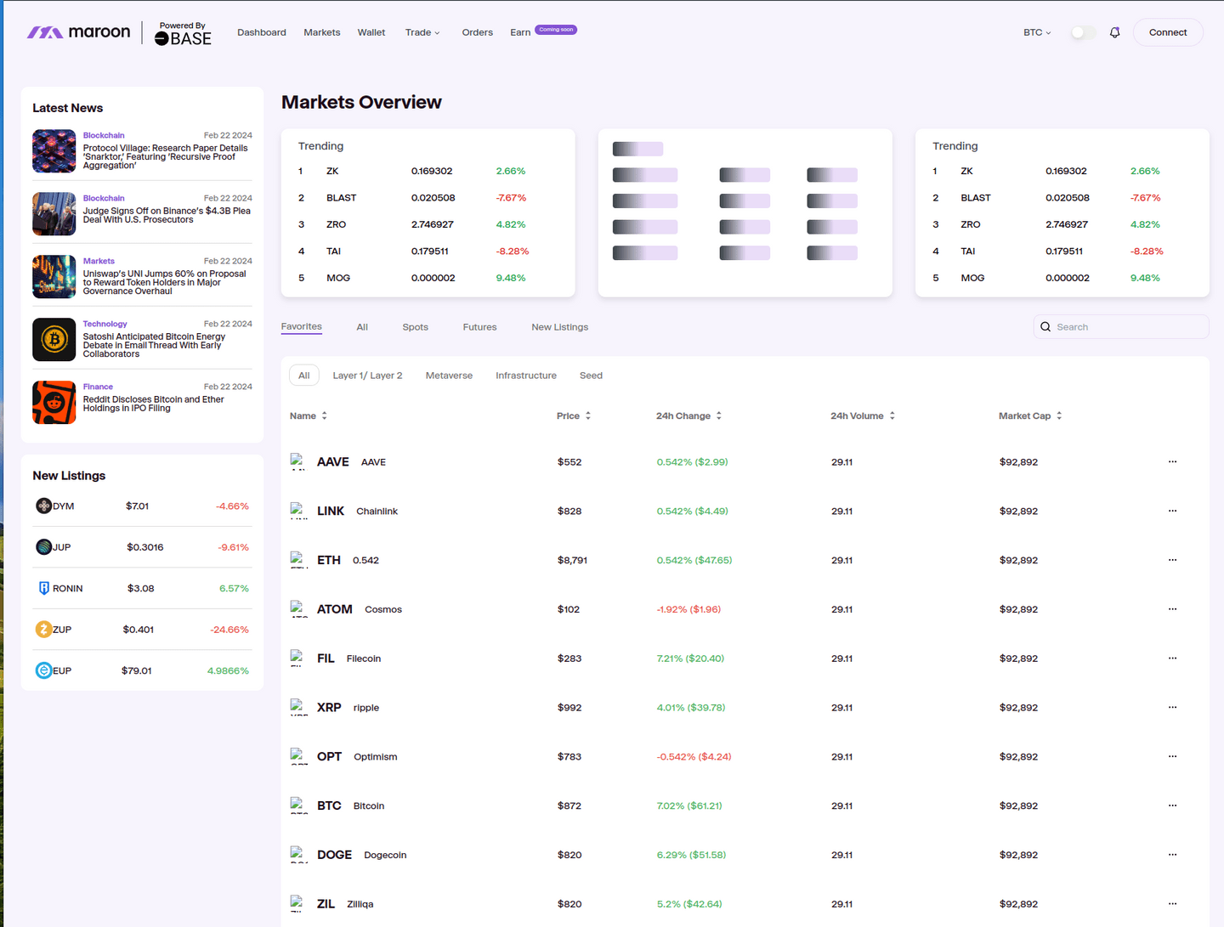Switch to the All markets tab
The image size is (1224, 927).
pyautogui.click(x=362, y=327)
